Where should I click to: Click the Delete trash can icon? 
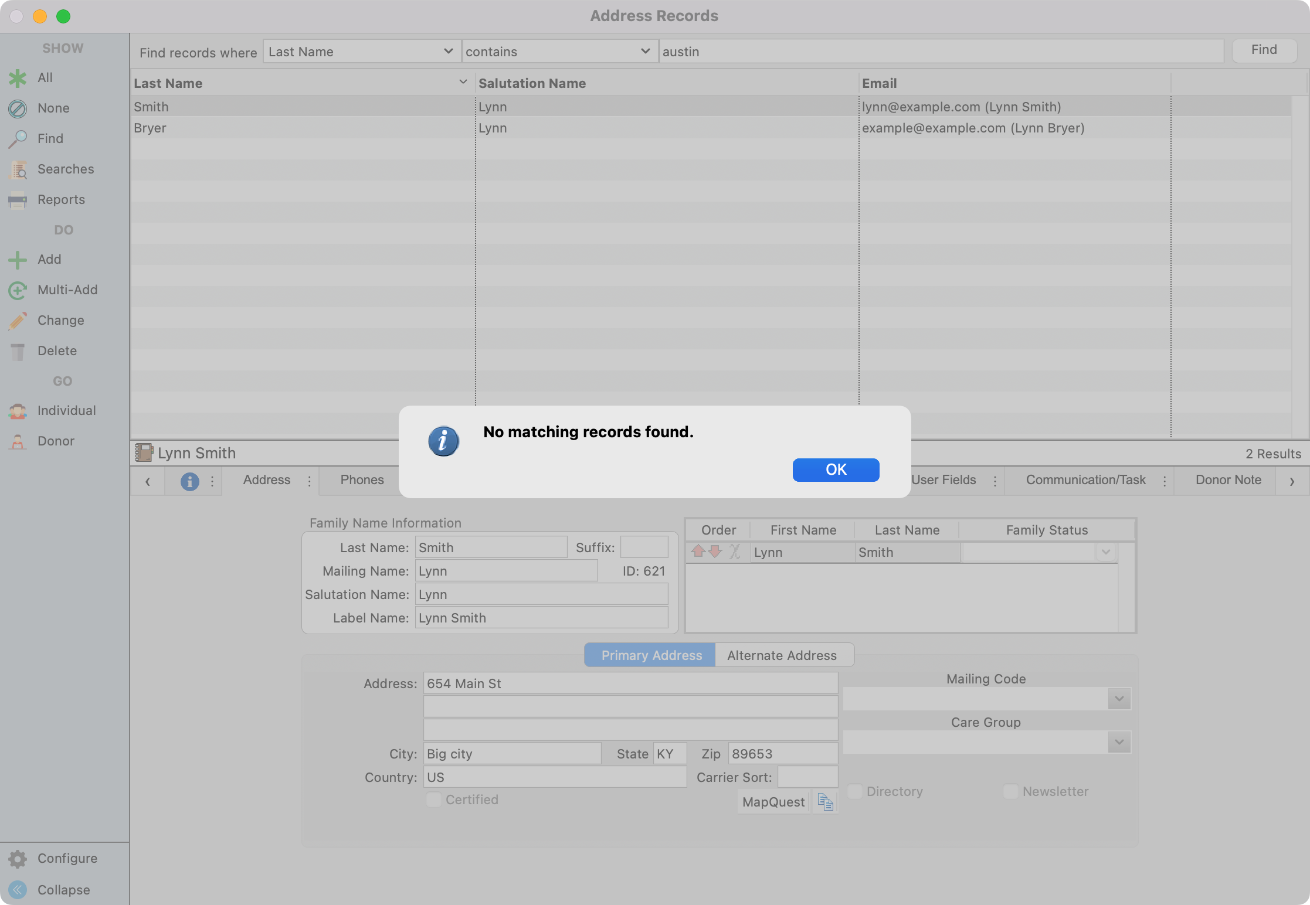pyautogui.click(x=18, y=351)
